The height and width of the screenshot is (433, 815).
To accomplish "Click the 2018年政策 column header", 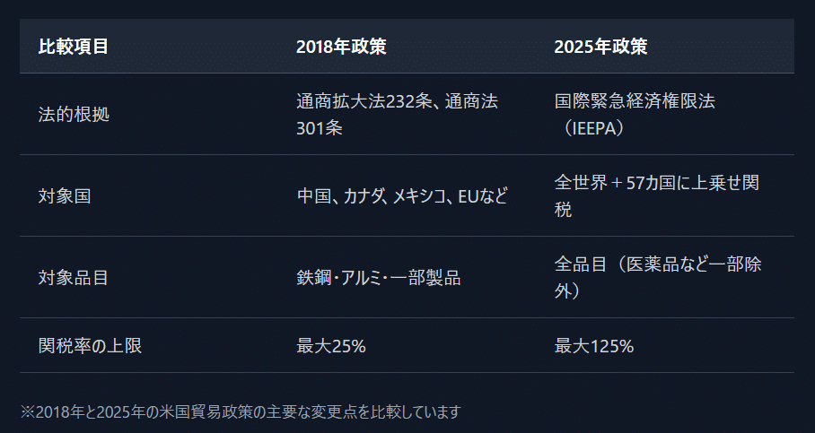I will click(x=341, y=47).
